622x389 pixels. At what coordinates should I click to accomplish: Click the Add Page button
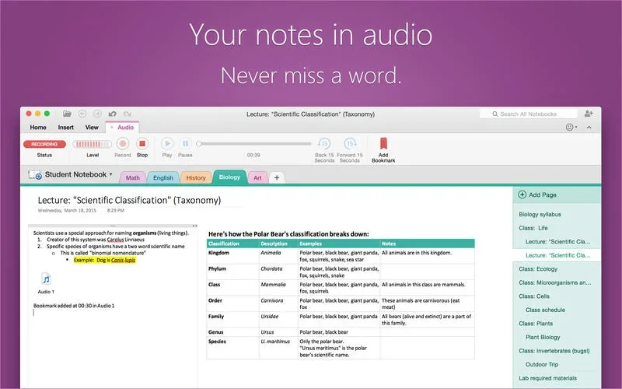(x=537, y=195)
